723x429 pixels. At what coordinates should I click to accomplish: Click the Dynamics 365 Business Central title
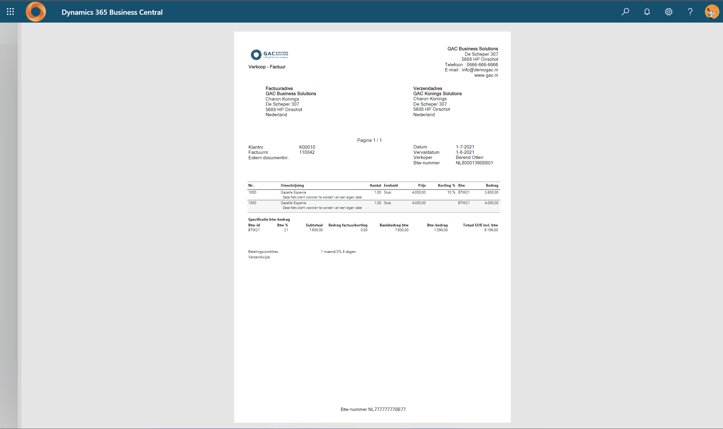(112, 12)
